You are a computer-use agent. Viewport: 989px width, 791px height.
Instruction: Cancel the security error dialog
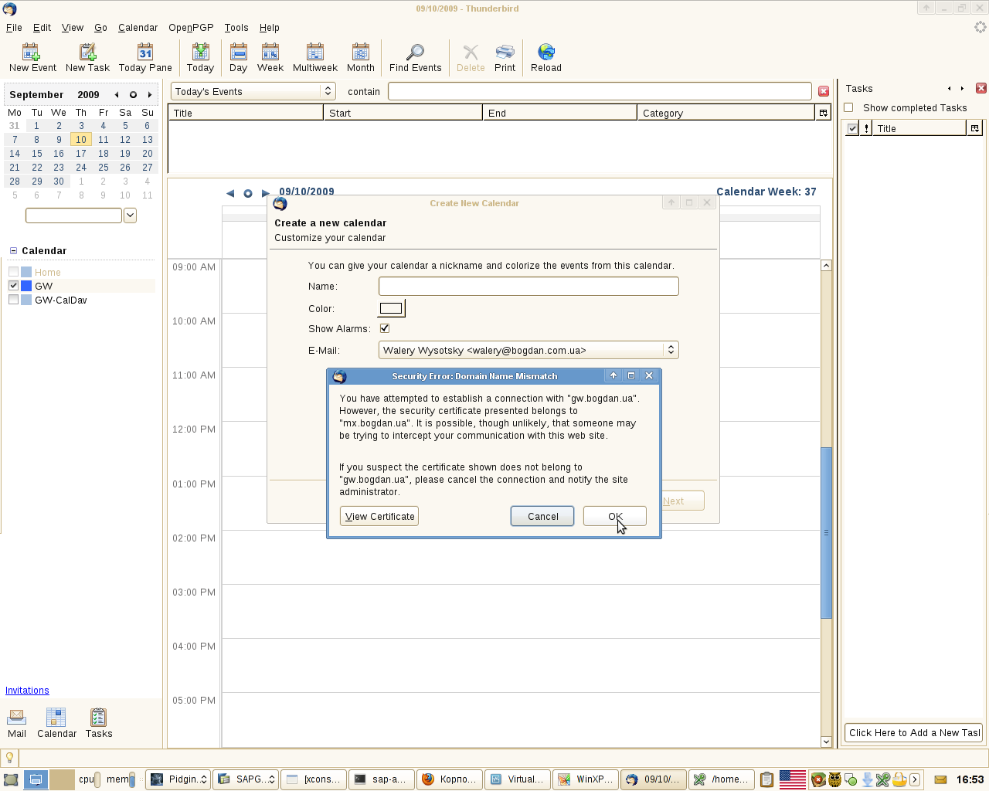(x=542, y=516)
